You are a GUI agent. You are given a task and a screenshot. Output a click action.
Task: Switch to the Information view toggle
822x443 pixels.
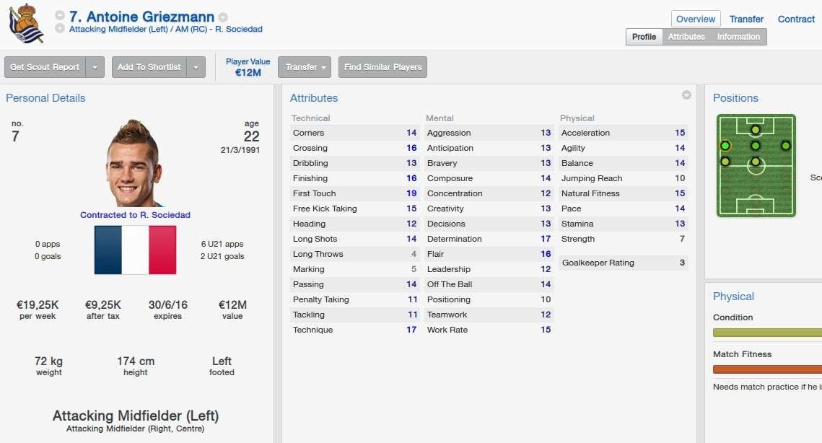pos(738,37)
